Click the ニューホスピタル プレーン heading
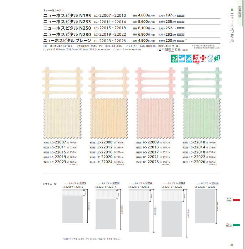 (67, 40)
